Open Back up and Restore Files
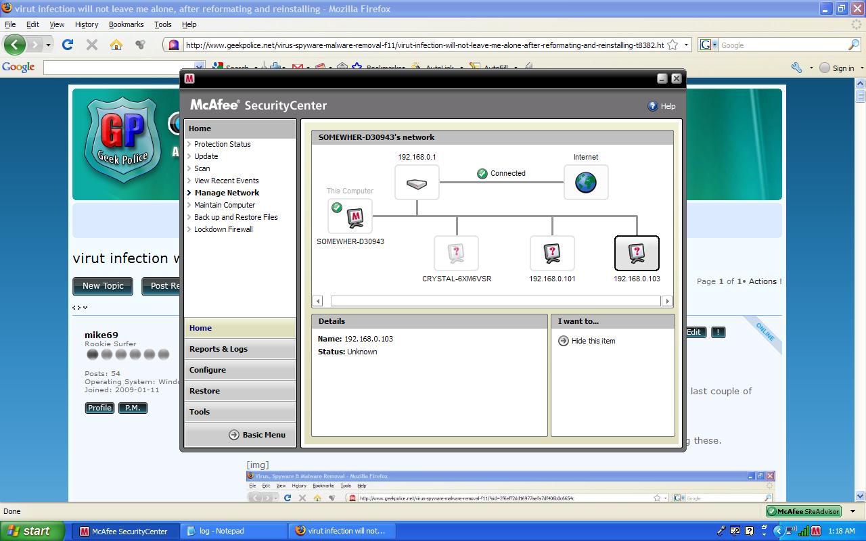The height and width of the screenshot is (541, 866). pyautogui.click(x=235, y=217)
